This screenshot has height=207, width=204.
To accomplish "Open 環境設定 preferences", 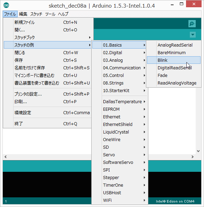I will [48, 113].
